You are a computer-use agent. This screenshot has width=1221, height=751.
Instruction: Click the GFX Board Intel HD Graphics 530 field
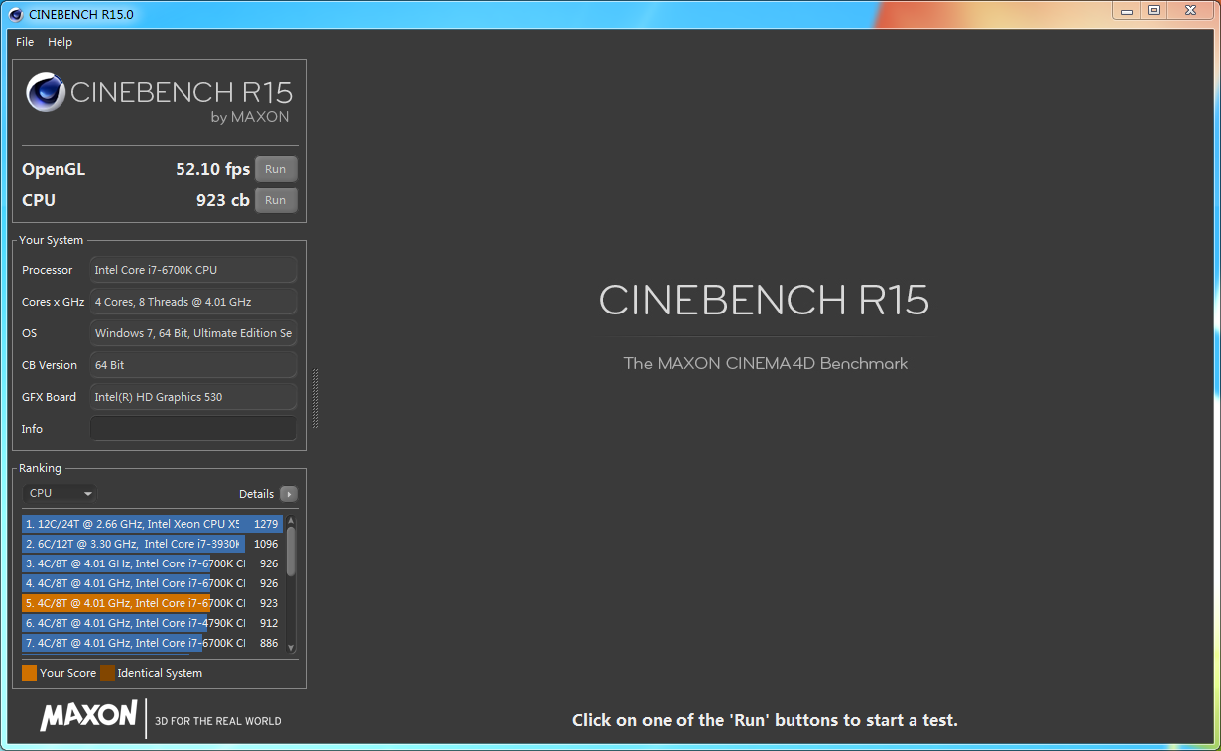click(x=193, y=397)
